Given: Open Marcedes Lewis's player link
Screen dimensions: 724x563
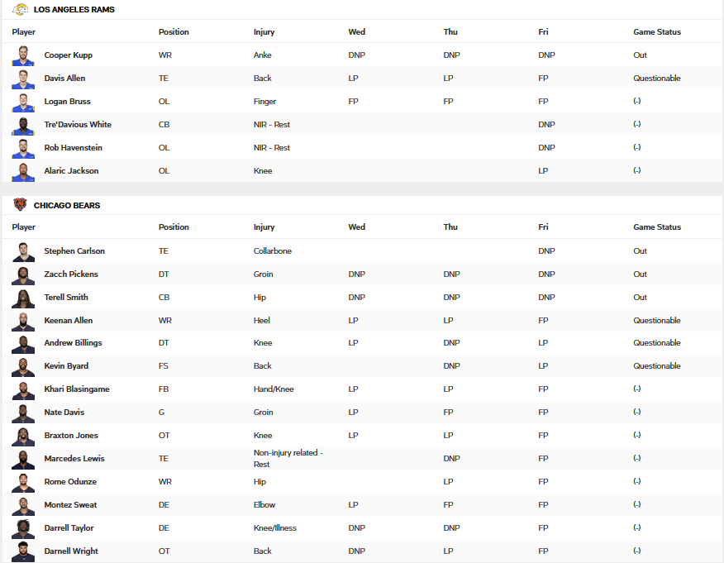Looking at the screenshot, I should (74, 459).
